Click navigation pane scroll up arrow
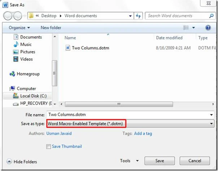Viewport: 218px width, 171px height. pyautogui.click(x=55, y=37)
